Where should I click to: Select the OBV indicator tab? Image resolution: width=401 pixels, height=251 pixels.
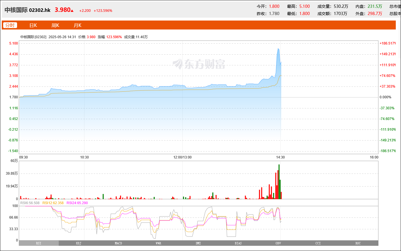[278, 243]
